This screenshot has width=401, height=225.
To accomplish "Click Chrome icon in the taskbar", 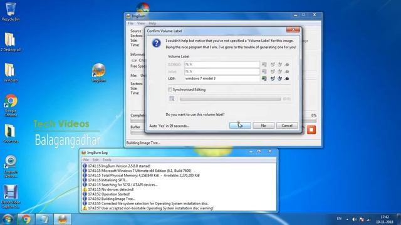I will (x=26, y=219).
